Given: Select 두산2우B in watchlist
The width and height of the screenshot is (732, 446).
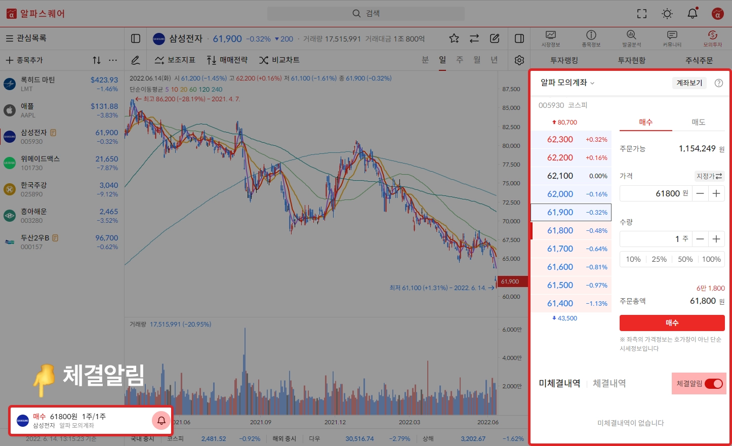Looking at the screenshot, I should (x=62, y=241).
